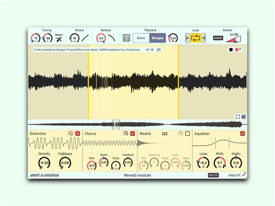
Task: Click the JUST A SAMPLE logo
Action: click(x=44, y=175)
